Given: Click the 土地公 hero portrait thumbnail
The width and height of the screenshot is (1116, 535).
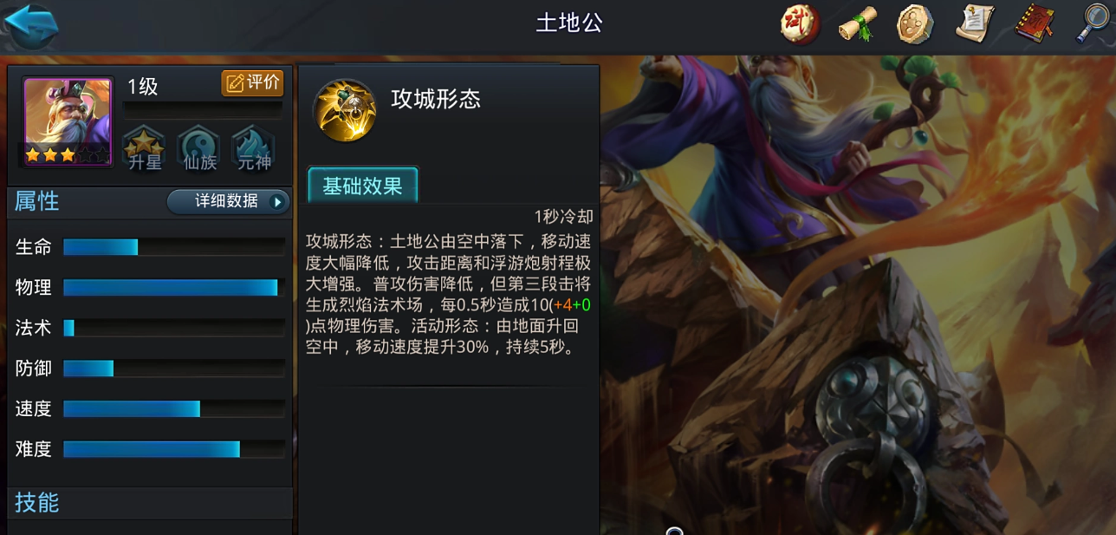Looking at the screenshot, I should tap(68, 121).
